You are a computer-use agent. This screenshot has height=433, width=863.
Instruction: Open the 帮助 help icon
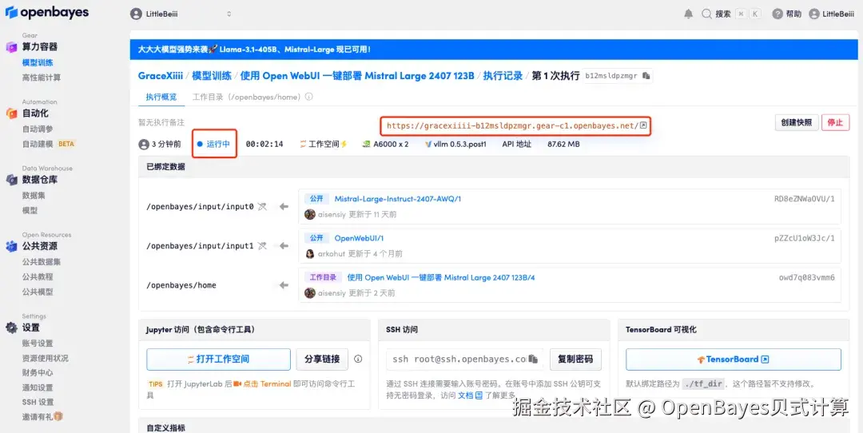coord(777,14)
